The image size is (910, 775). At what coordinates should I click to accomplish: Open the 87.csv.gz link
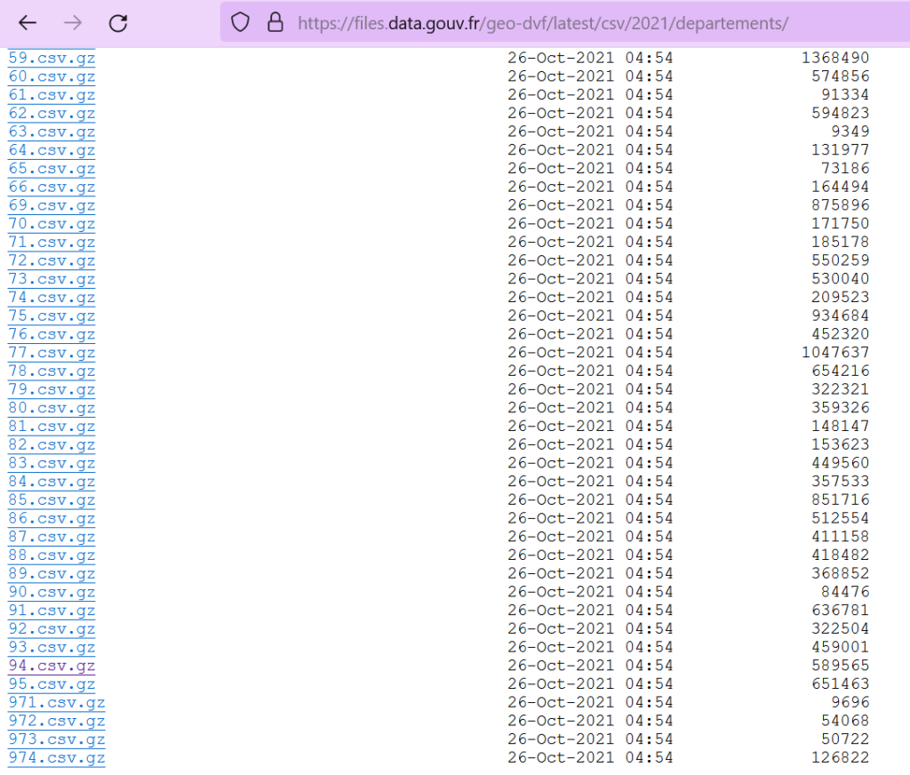pos(52,537)
